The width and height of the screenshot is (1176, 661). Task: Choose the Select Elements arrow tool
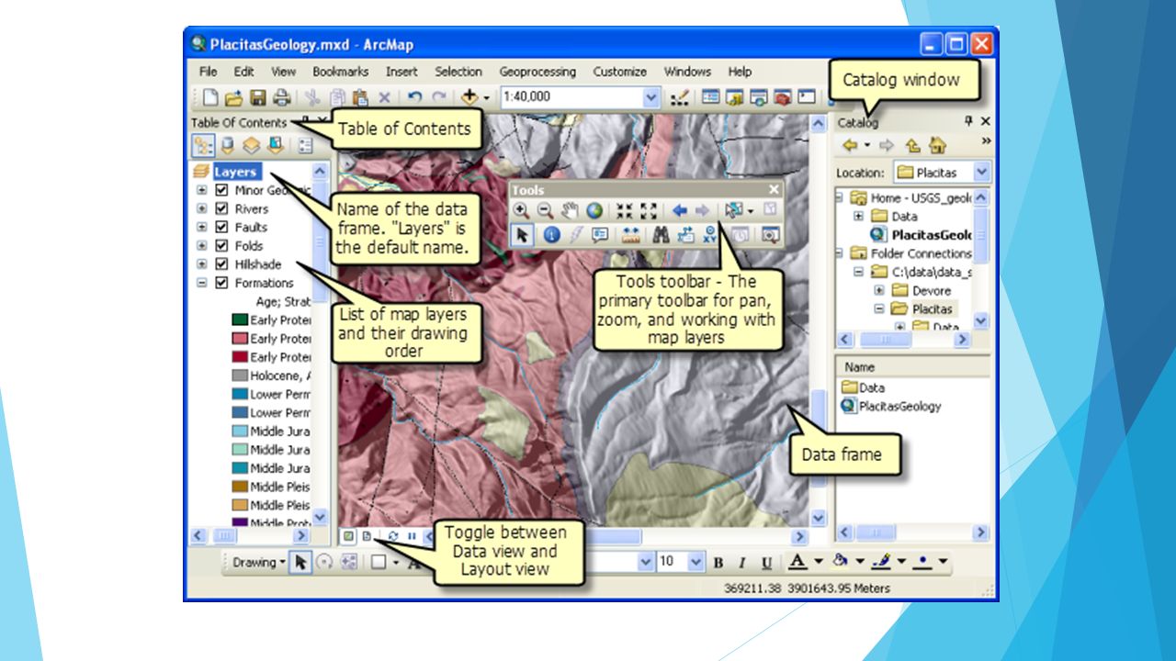522,234
